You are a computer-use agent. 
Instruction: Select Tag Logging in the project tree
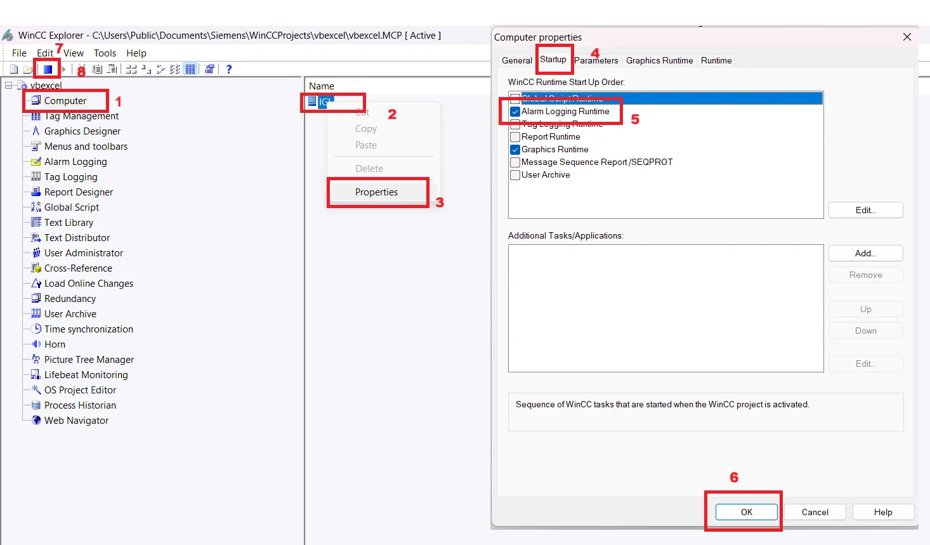point(70,176)
